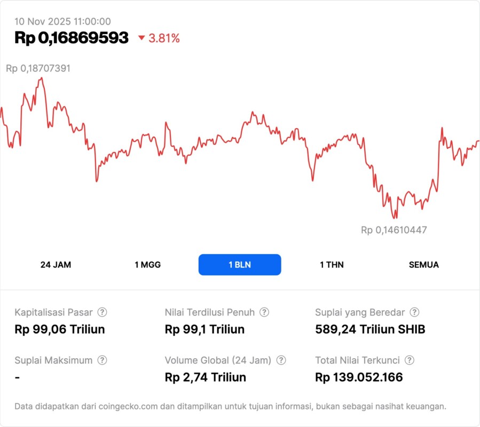
Task: Click the help icon beside Kapitalisasi Pasar
Action: [102, 312]
